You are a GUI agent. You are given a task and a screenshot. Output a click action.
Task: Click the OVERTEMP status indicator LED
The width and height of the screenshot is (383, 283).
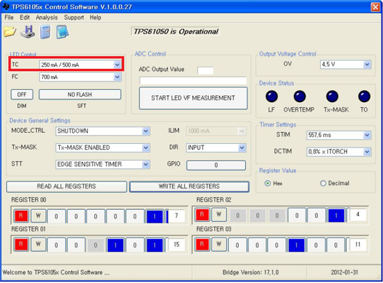pos(299,97)
